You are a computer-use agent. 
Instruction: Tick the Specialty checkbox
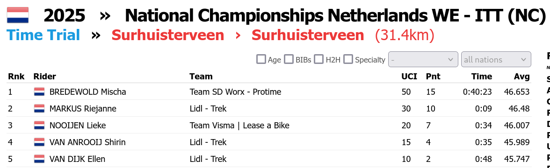348,59
